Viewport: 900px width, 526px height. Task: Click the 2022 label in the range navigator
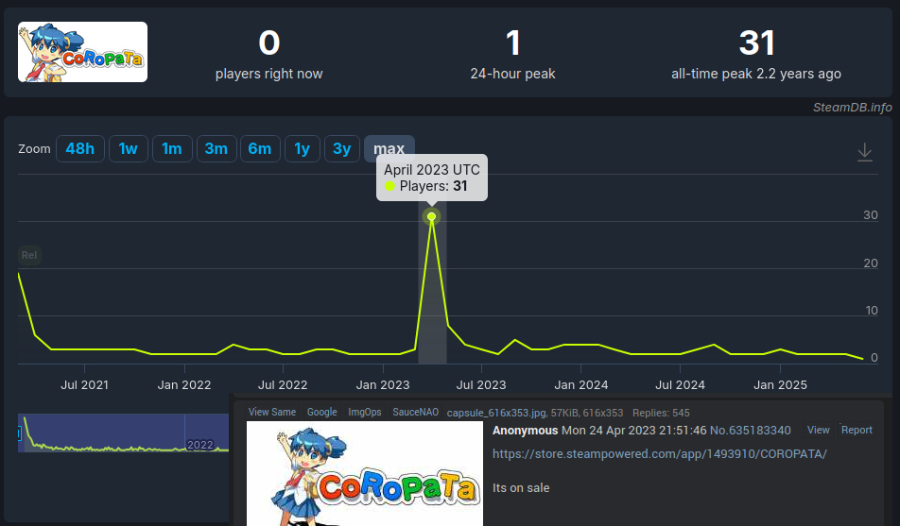click(x=199, y=445)
